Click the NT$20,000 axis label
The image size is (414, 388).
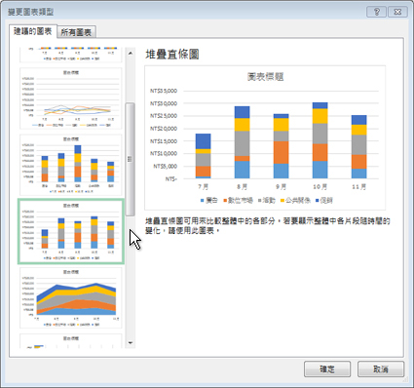(164, 129)
